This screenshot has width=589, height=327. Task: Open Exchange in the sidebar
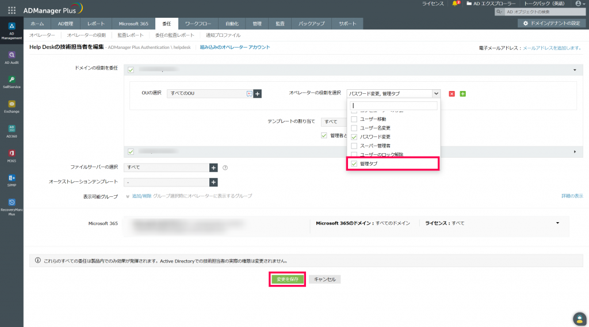(12, 107)
